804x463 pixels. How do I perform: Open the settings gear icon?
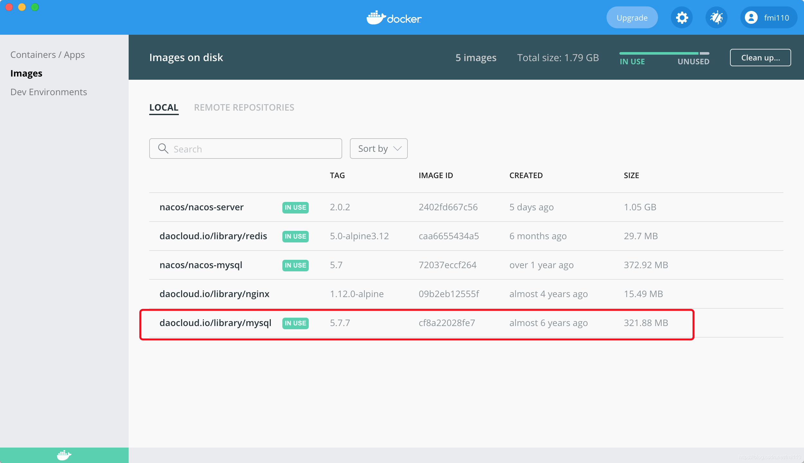tap(681, 18)
